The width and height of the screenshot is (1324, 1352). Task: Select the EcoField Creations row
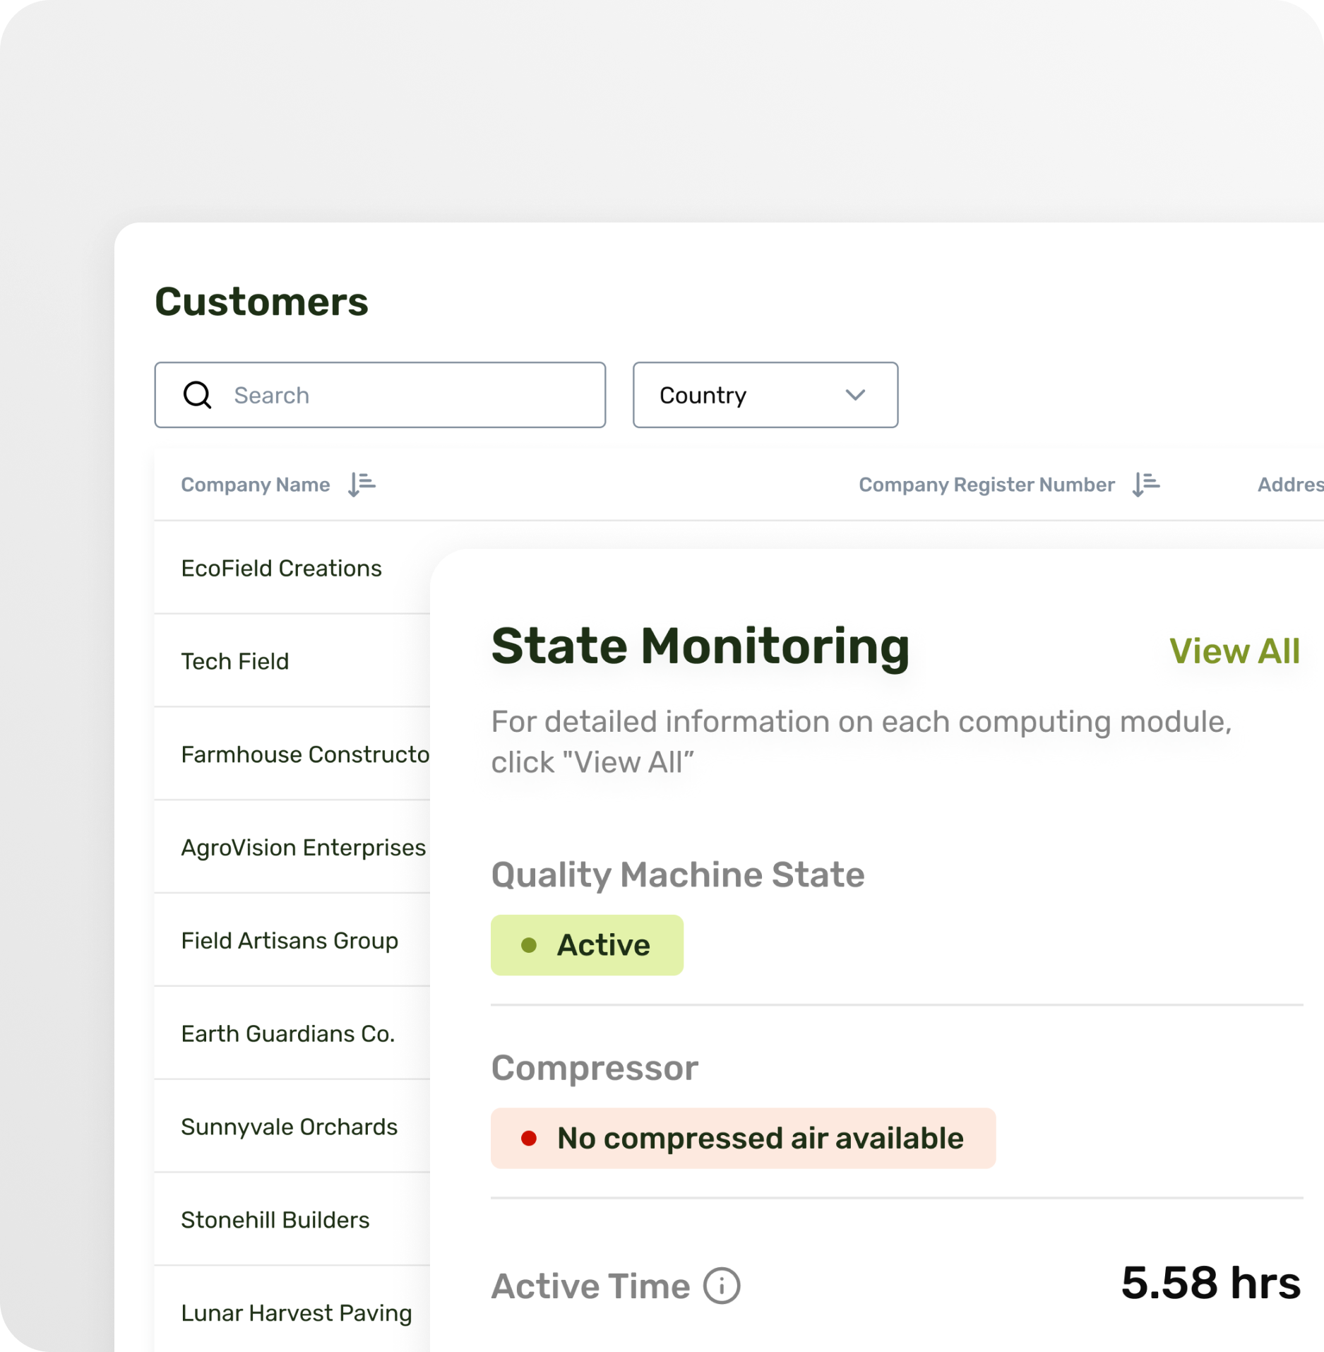click(281, 569)
